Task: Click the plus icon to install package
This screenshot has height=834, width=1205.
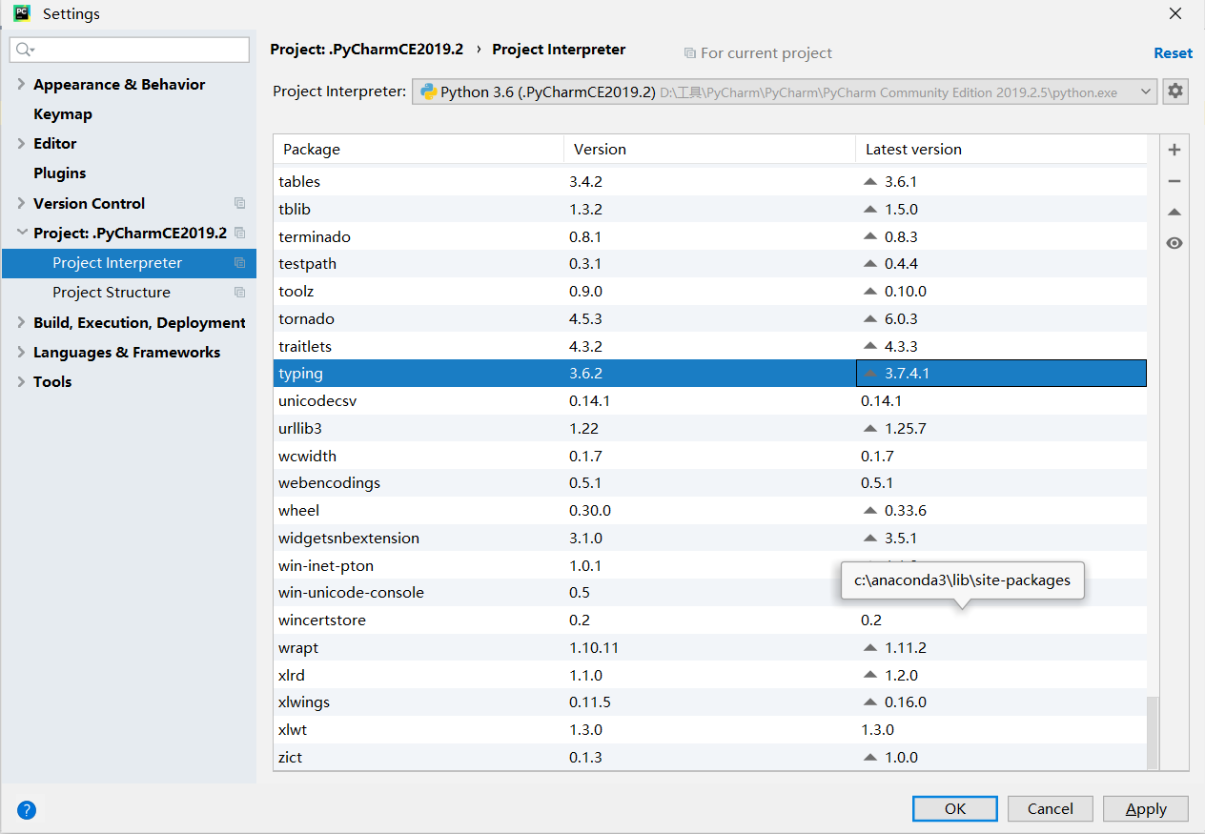Action: [x=1174, y=150]
